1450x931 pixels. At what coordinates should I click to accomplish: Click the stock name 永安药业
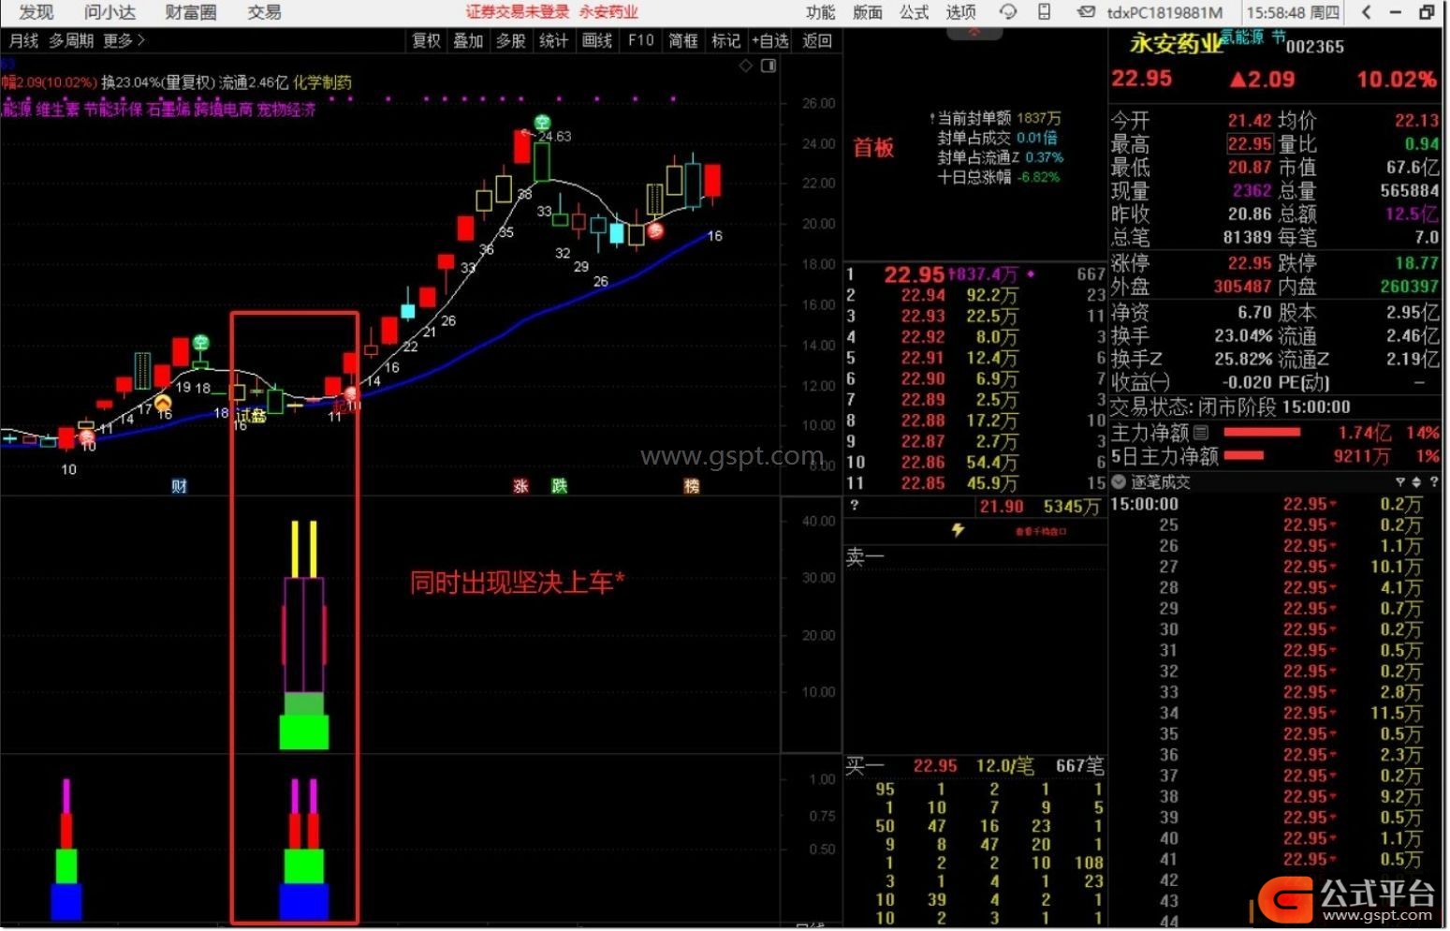[1176, 42]
